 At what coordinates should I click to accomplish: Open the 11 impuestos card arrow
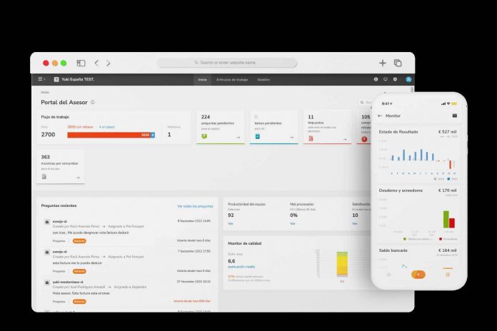coord(345,139)
